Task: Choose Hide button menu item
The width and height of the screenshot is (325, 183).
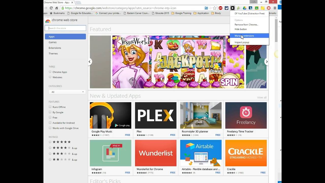Action: click(249, 29)
